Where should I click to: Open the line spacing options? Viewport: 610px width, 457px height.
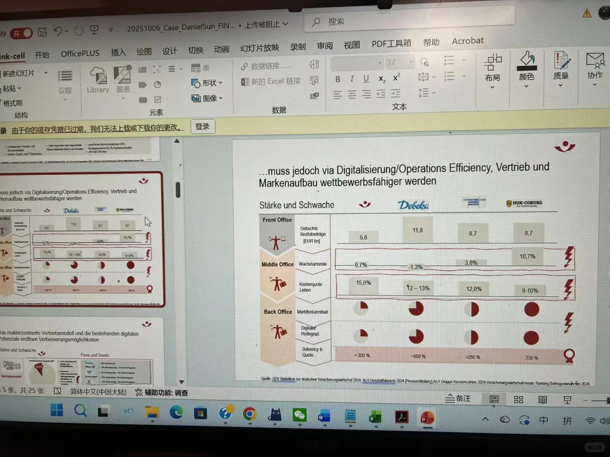(x=426, y=92)
